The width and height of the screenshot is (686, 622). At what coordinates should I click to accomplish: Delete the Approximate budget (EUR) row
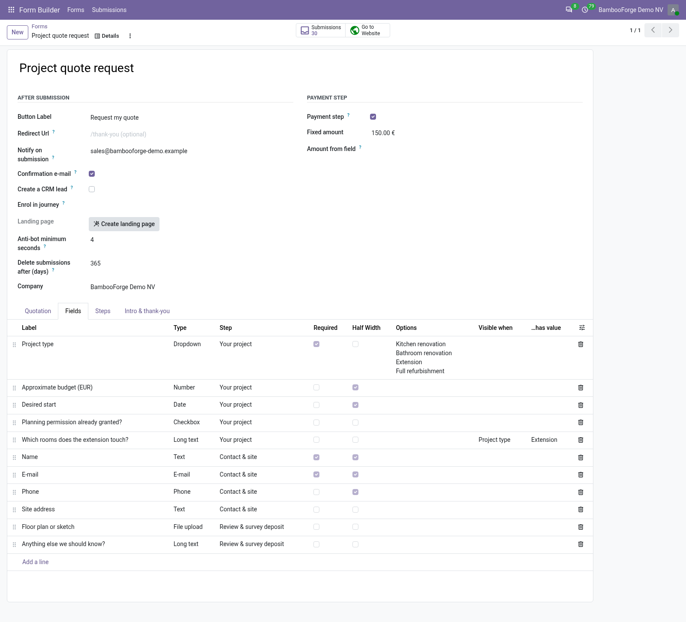[x=581, y=387]
